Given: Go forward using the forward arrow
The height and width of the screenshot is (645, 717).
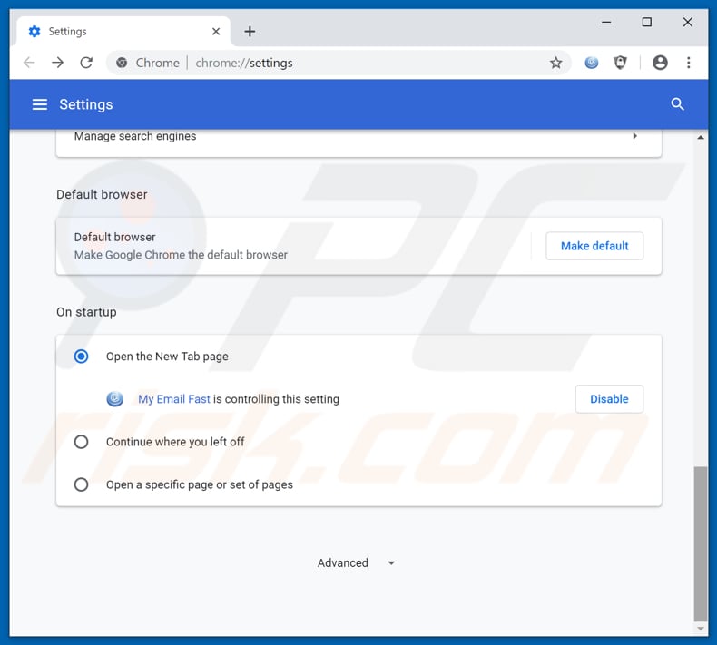Looking at the screenshot, I should tap(57, 63).
